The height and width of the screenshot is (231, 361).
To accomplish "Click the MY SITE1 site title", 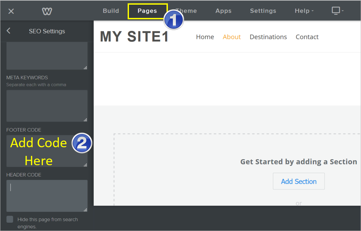I will click(135, 37).
